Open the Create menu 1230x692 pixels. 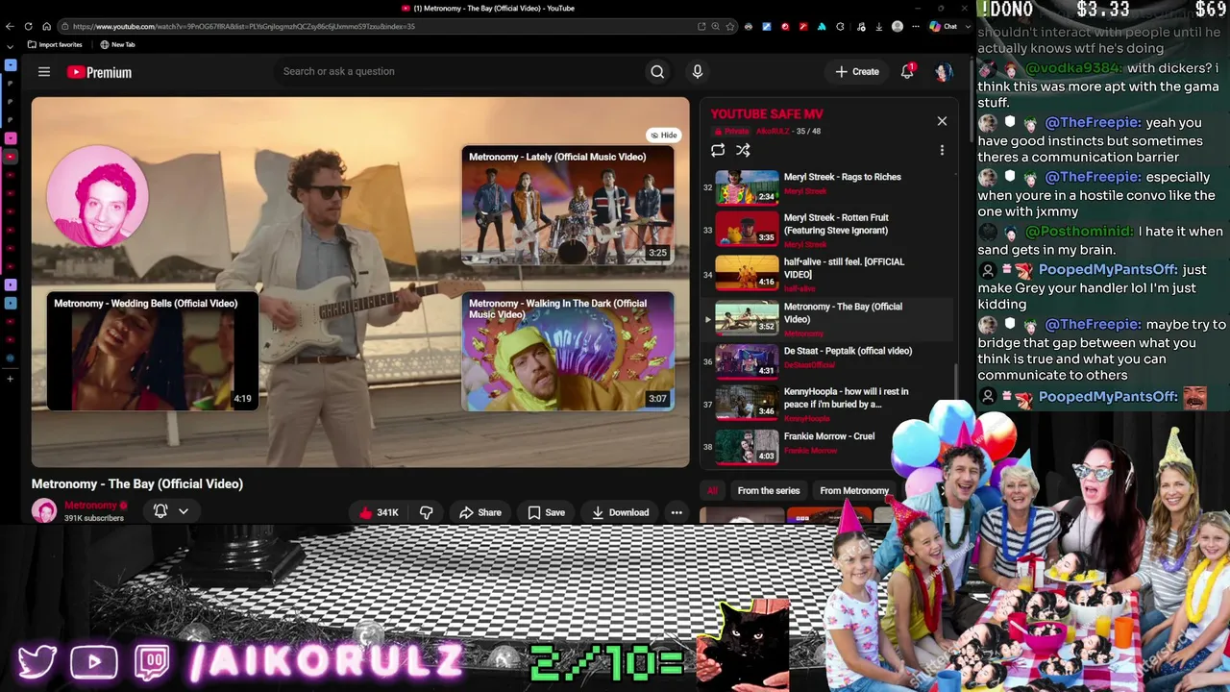[x=857, y=71]
